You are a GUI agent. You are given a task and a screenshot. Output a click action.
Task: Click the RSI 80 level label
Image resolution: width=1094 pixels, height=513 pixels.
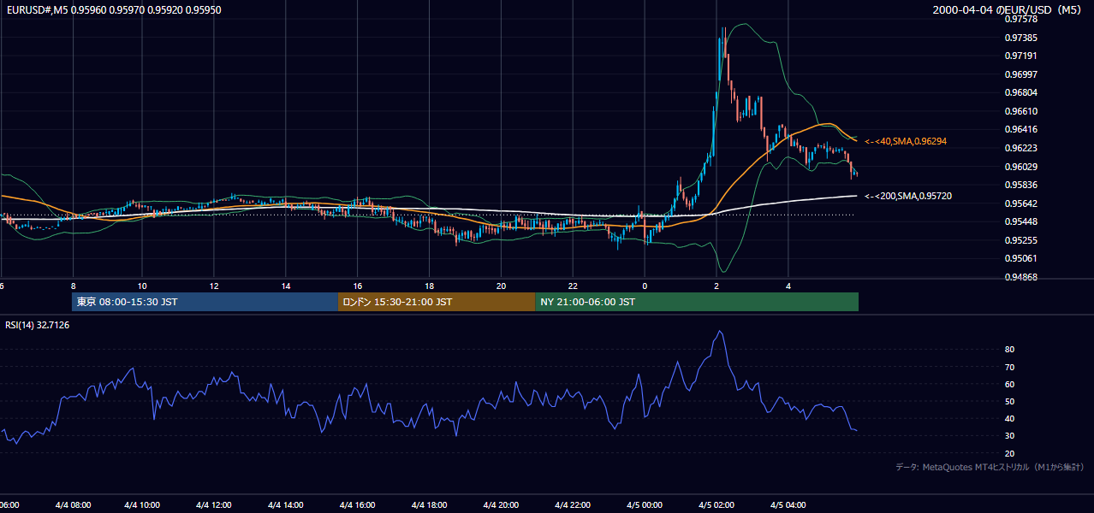point(1009,350)
